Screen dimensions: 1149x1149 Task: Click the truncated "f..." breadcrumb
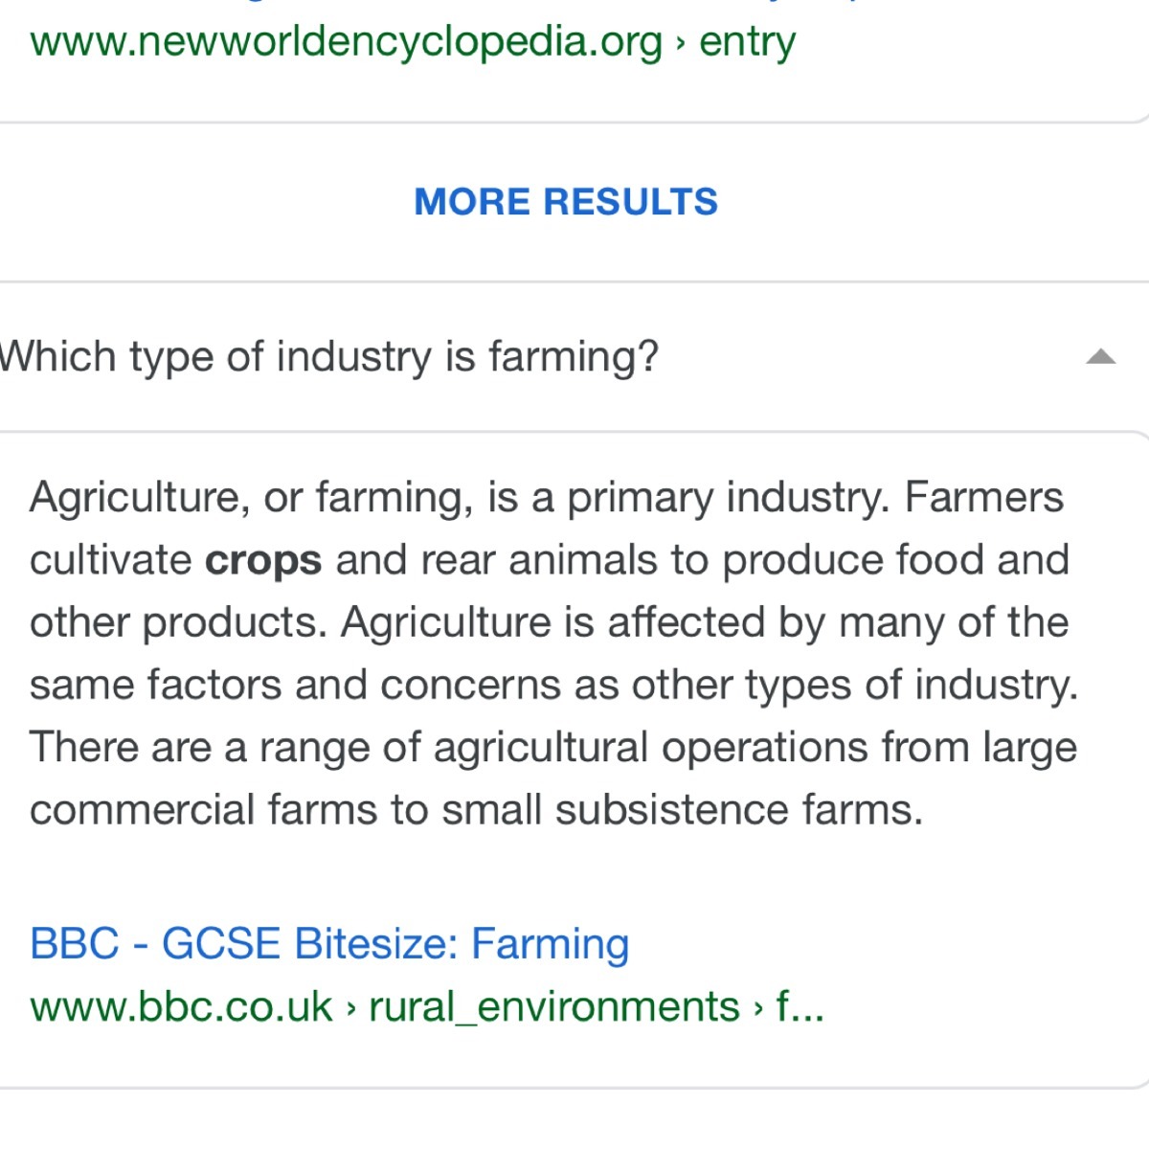click(x=800, y=1007)
